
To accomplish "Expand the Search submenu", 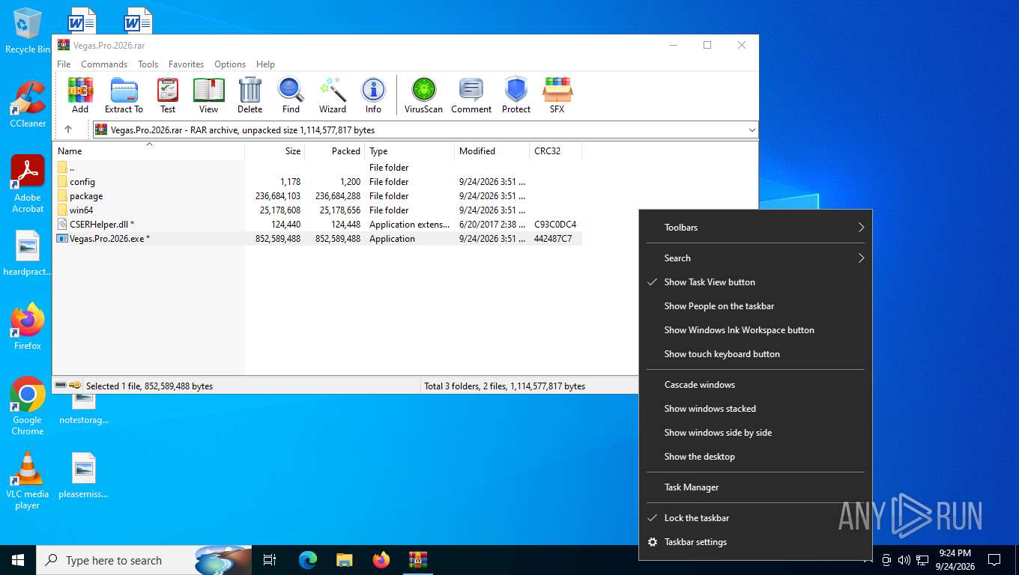I will point(755,258).
